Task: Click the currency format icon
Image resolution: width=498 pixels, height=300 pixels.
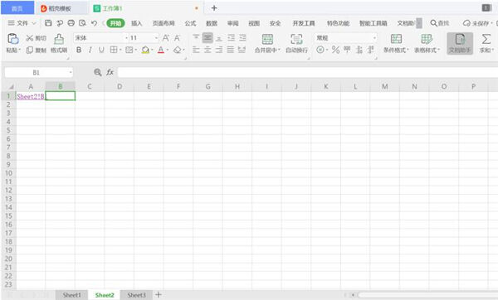Action: click(x=320, y=50)
